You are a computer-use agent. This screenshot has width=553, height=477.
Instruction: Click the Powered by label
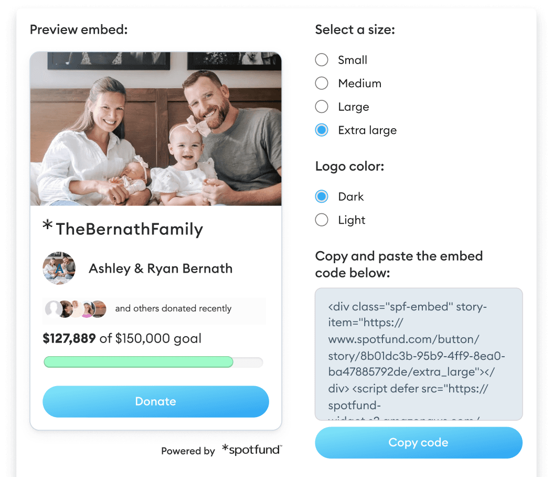point(188,451)
